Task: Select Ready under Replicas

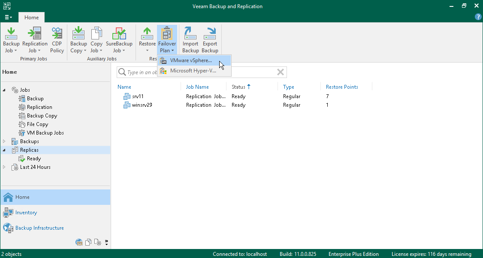Action: [x=33, y=159]
